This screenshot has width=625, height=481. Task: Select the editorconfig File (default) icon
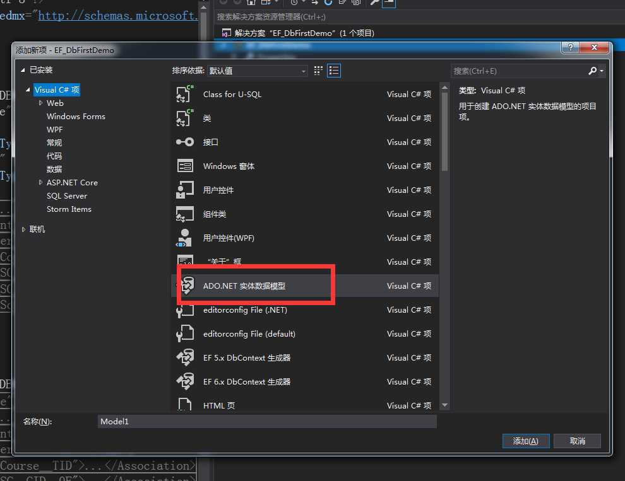point(184,333)
